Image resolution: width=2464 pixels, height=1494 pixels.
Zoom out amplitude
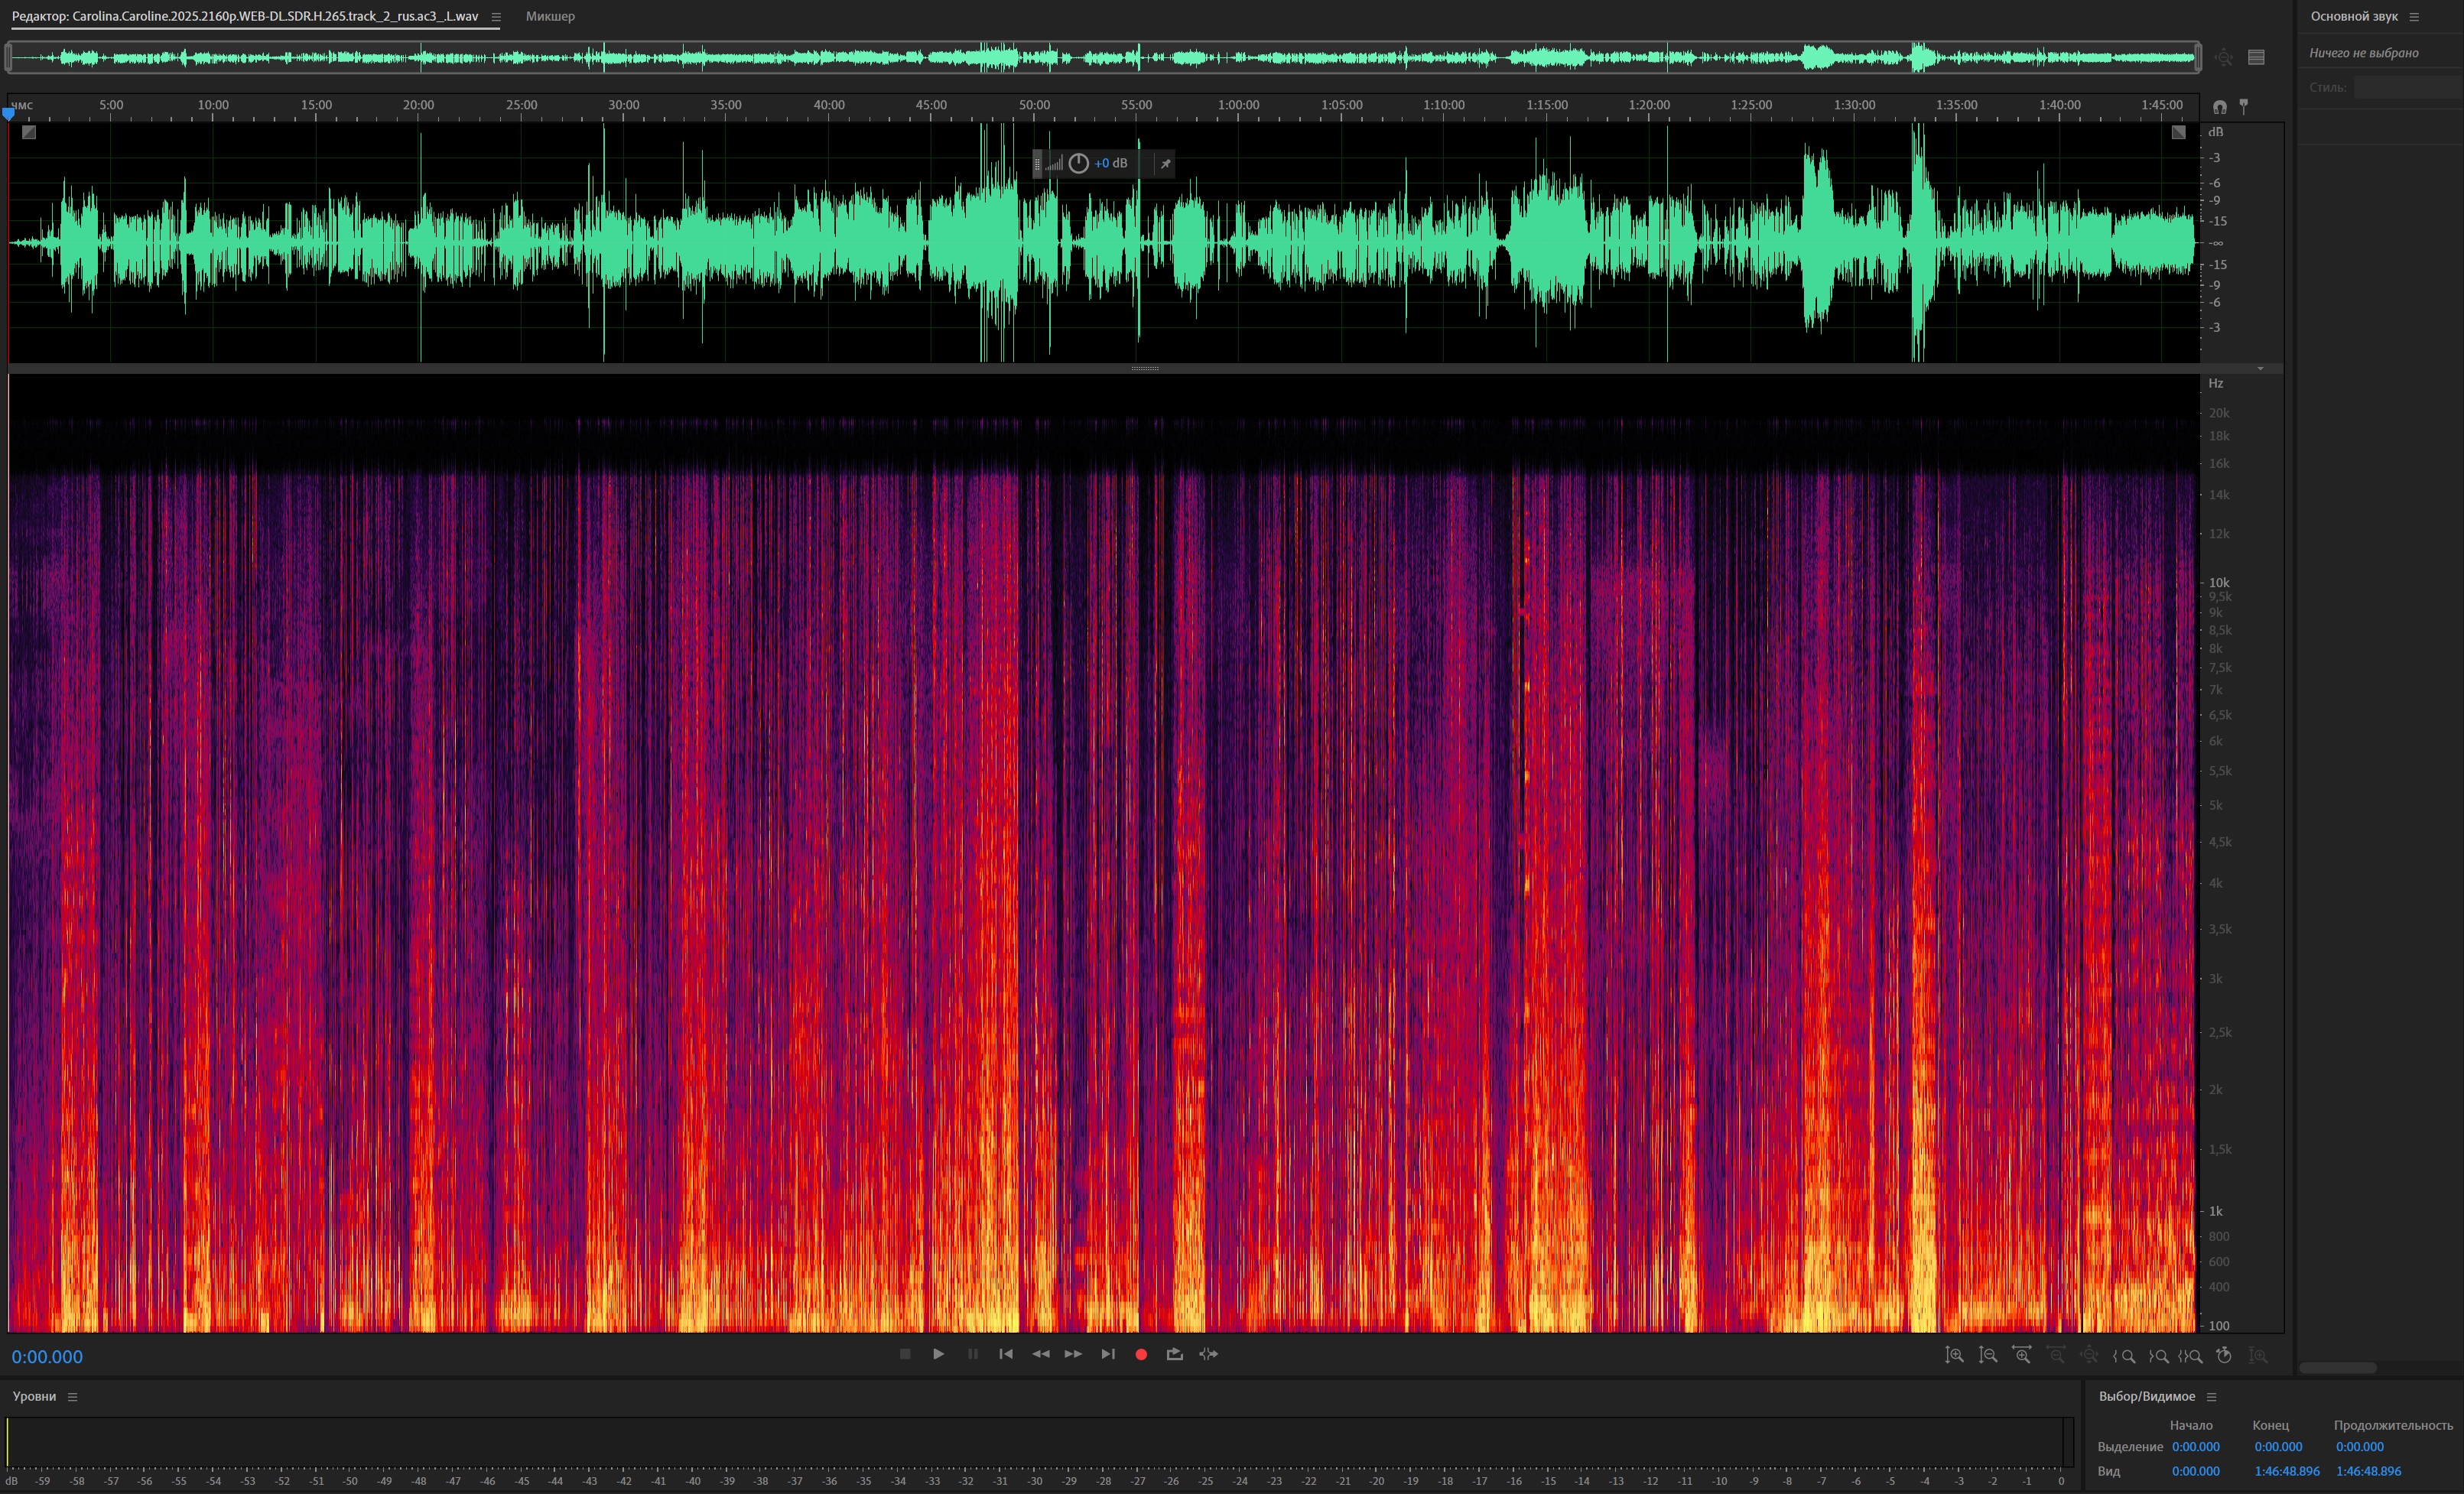1988,1355
